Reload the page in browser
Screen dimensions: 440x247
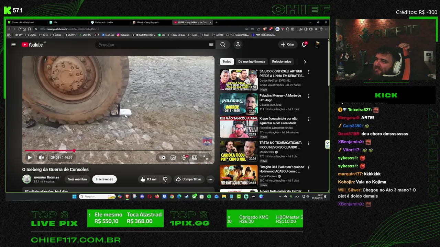tap(19, 29)
